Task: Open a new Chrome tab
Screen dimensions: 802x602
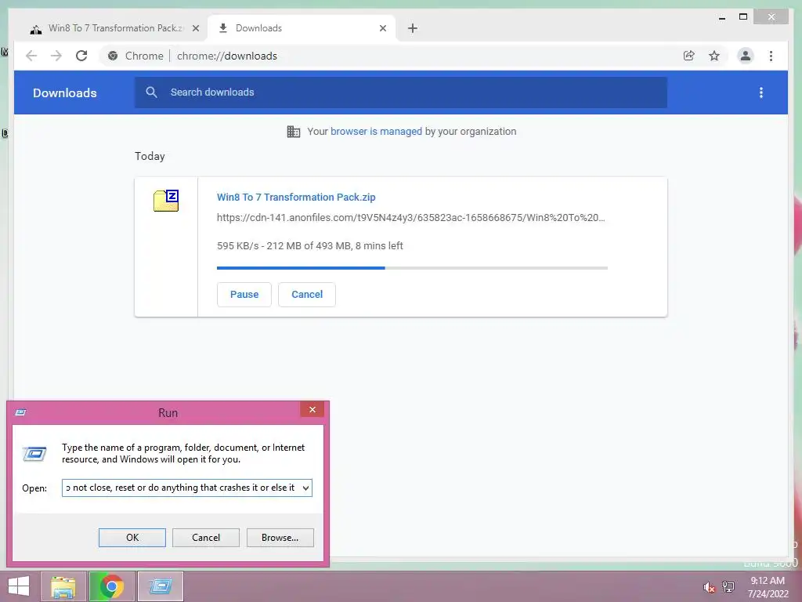Action: click(413, 28)
